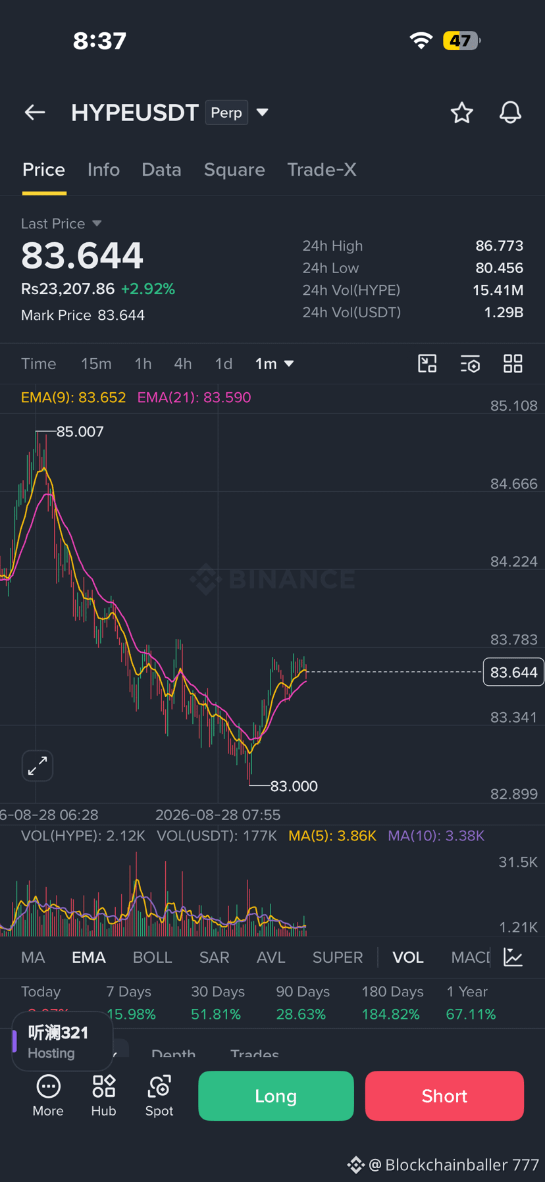Tap the EMA(21): 83.590 legend
Viewport: 545px width, 1182px height.
(x=194, y=398)
